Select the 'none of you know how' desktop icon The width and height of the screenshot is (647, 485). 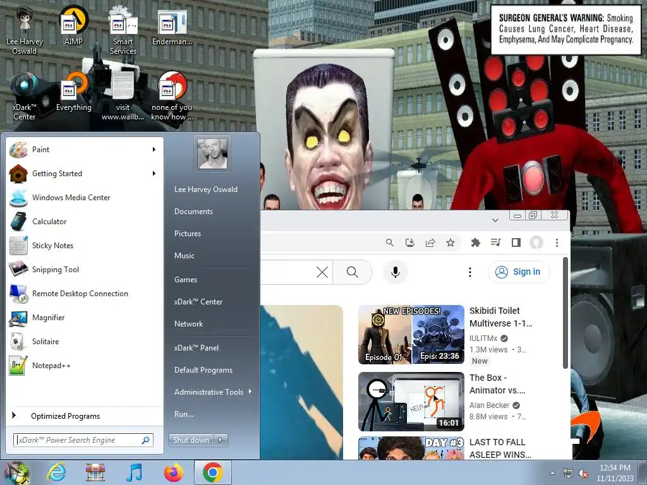(172, 96)
